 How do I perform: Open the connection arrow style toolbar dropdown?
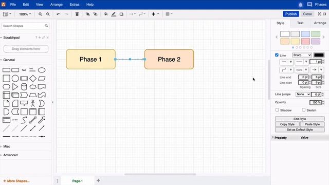point(132,14)
